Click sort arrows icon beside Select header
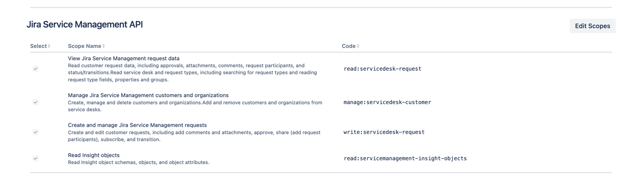The image size is (636, 191). [x=49, y=46]
